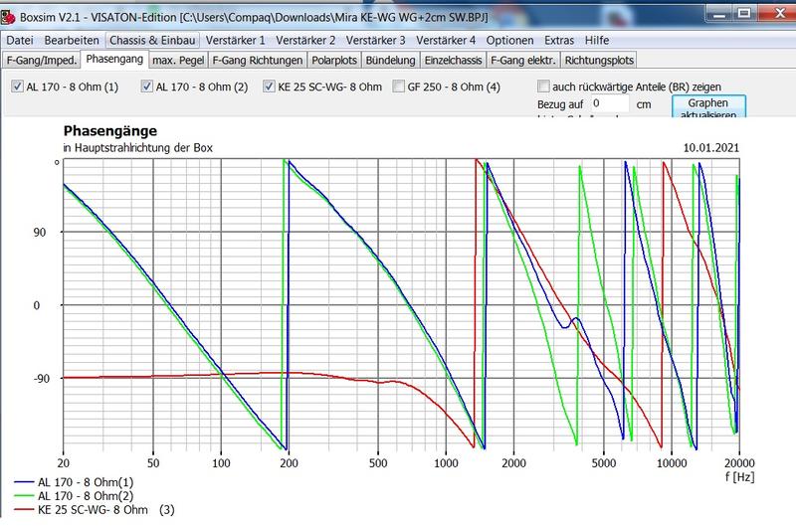
Task: Toggle the AL 170 - 8 Ohm (2) checkbox
Action: click(147, 87)
